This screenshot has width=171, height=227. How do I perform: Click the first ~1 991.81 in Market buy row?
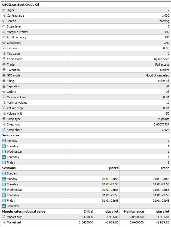click(111, 217)
